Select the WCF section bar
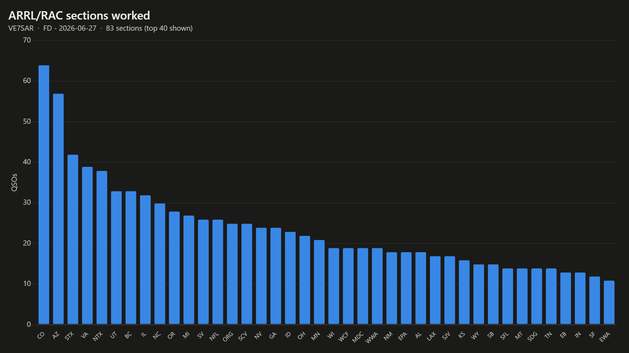 point(348,286)
